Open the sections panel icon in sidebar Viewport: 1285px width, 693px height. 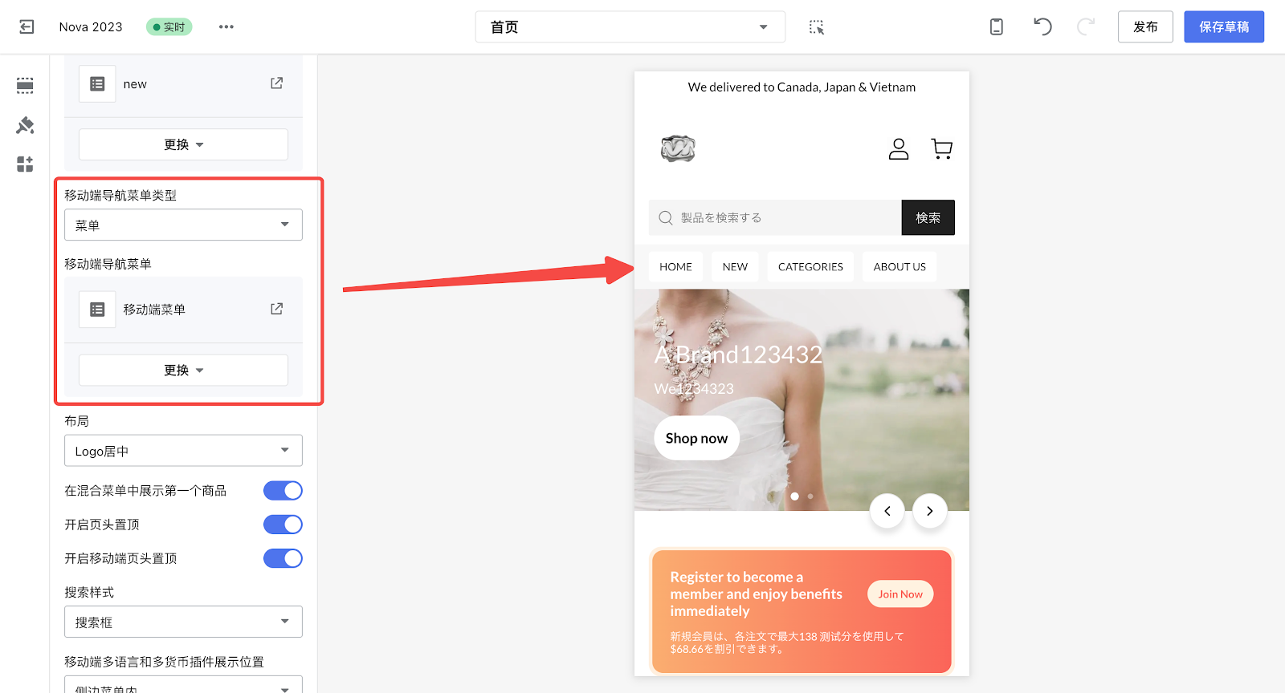point(25,86)
